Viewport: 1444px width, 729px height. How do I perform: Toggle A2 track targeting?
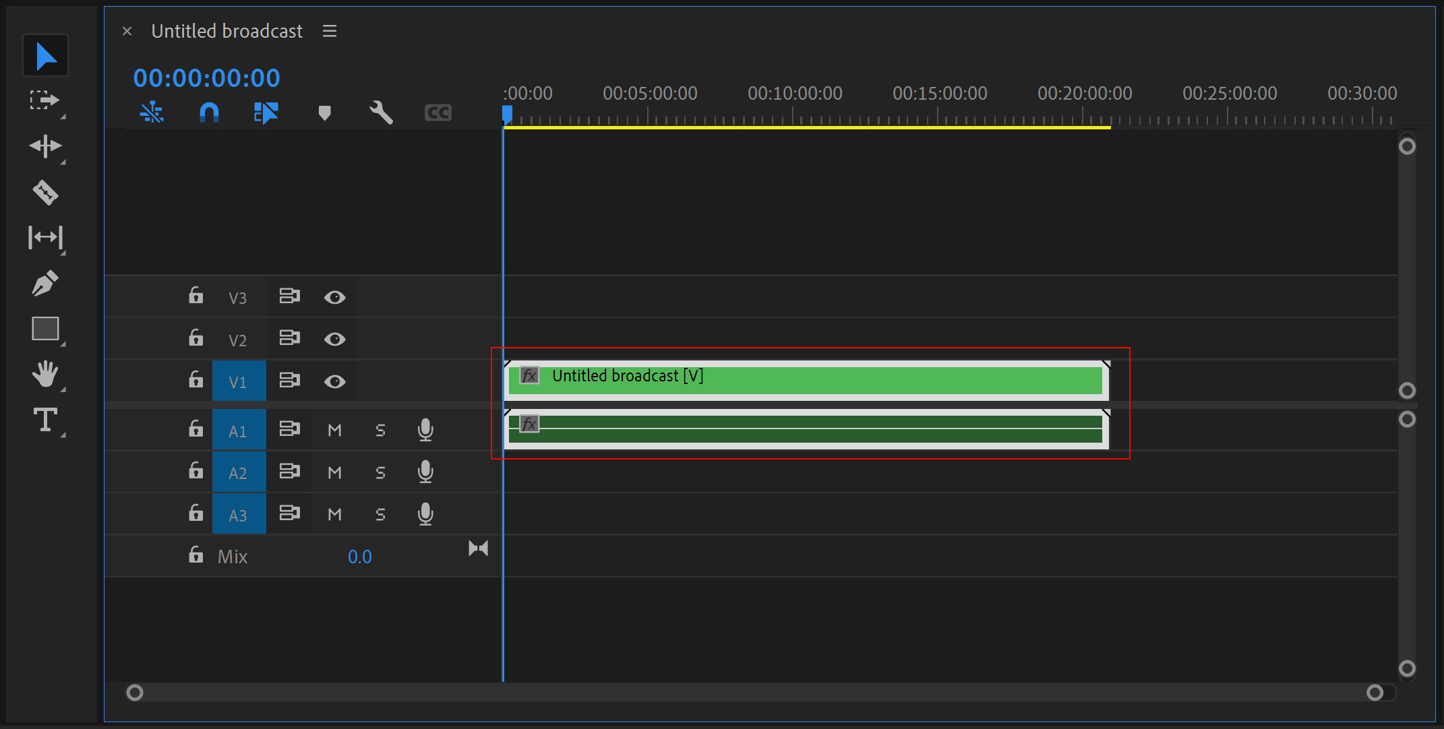point(239,472)
